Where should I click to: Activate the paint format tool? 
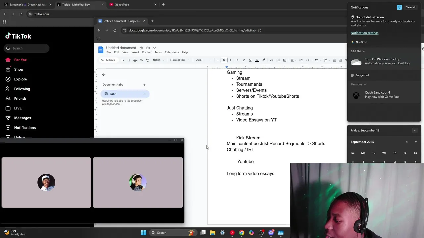tap(148, 60)
